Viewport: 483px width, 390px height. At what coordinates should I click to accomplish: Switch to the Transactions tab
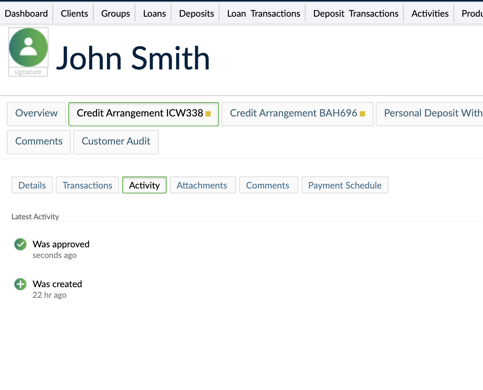[87, 185]
